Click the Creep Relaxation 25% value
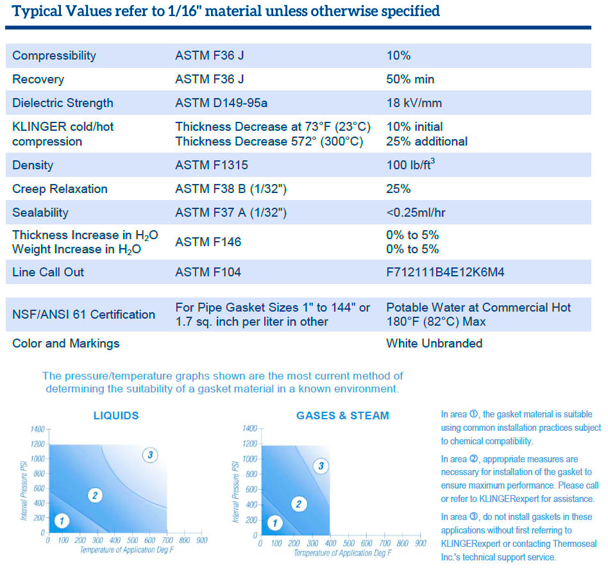The width and height of the screenshot is (608, 570). pyautogui.click(x=394, y=189)
